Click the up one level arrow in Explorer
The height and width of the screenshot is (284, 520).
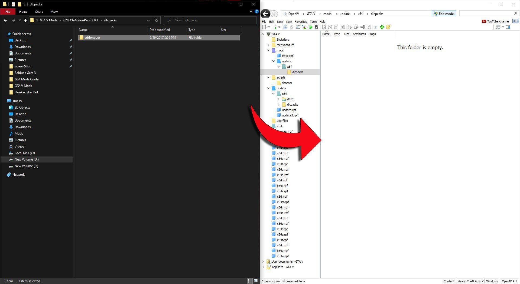click(x=25, y=20)
